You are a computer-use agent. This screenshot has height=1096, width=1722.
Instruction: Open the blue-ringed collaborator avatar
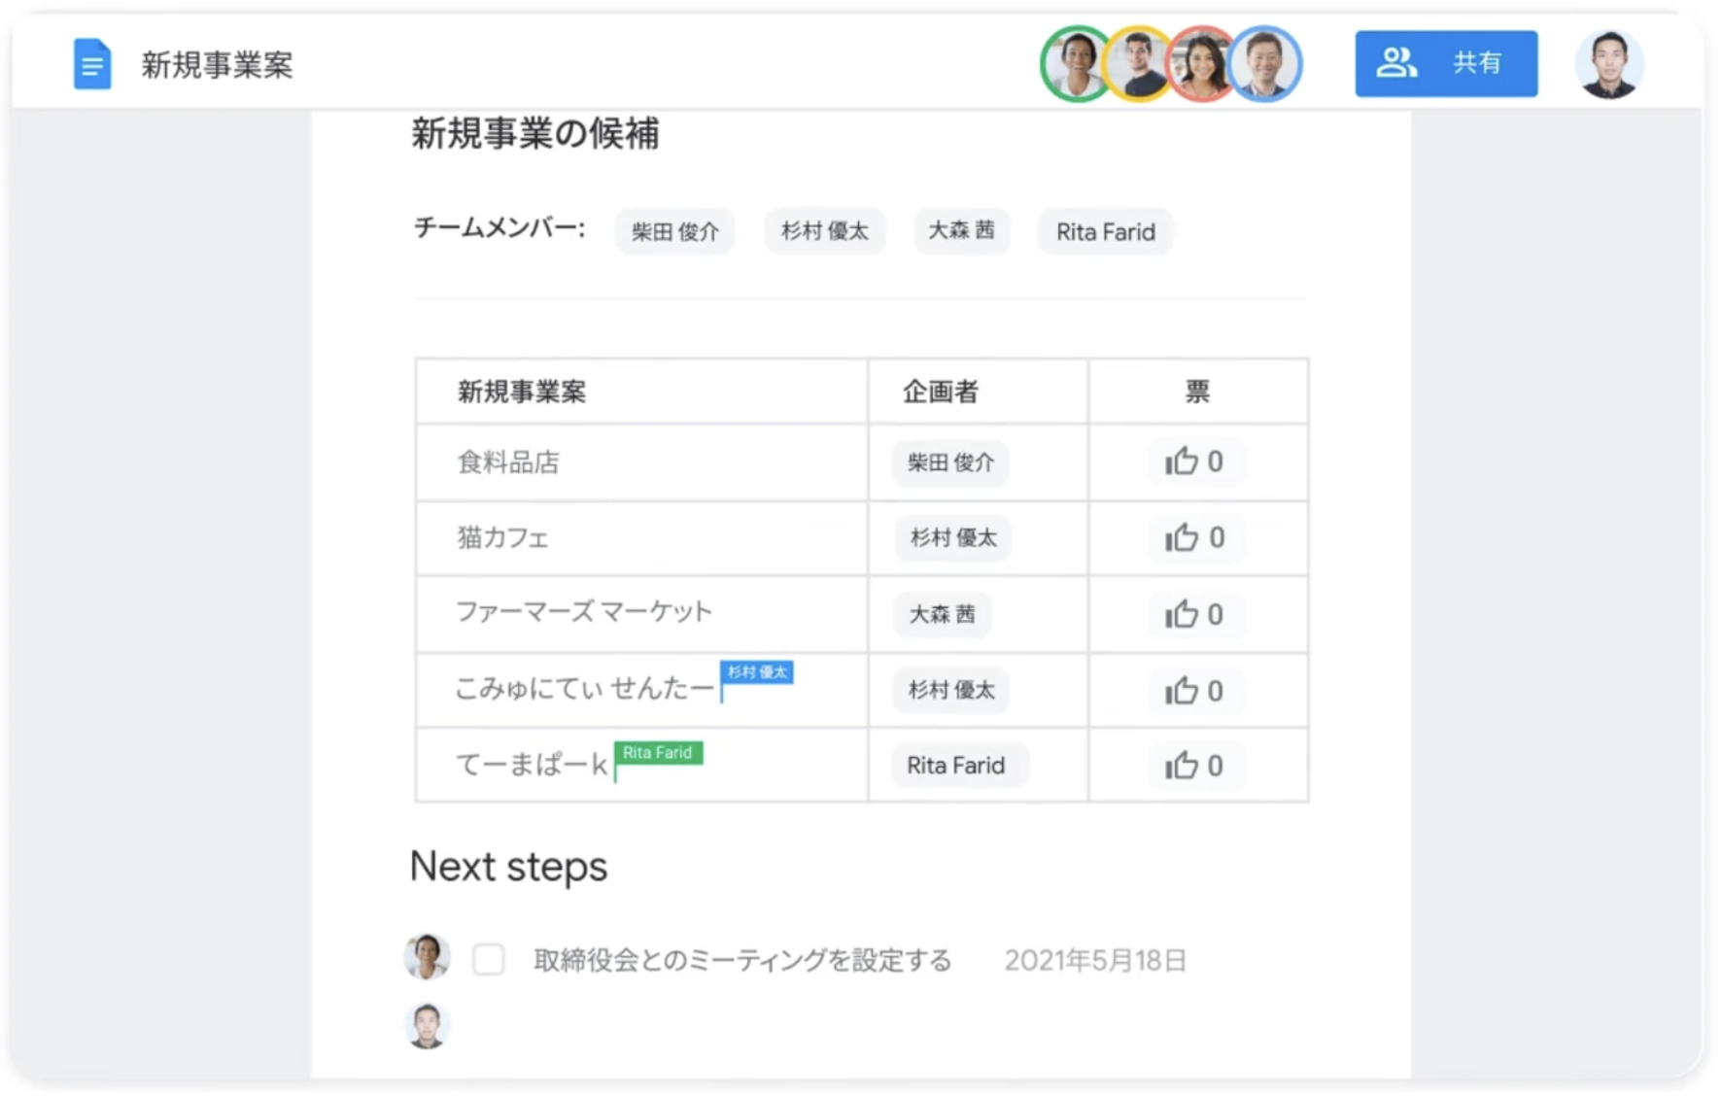(1264, 64)
